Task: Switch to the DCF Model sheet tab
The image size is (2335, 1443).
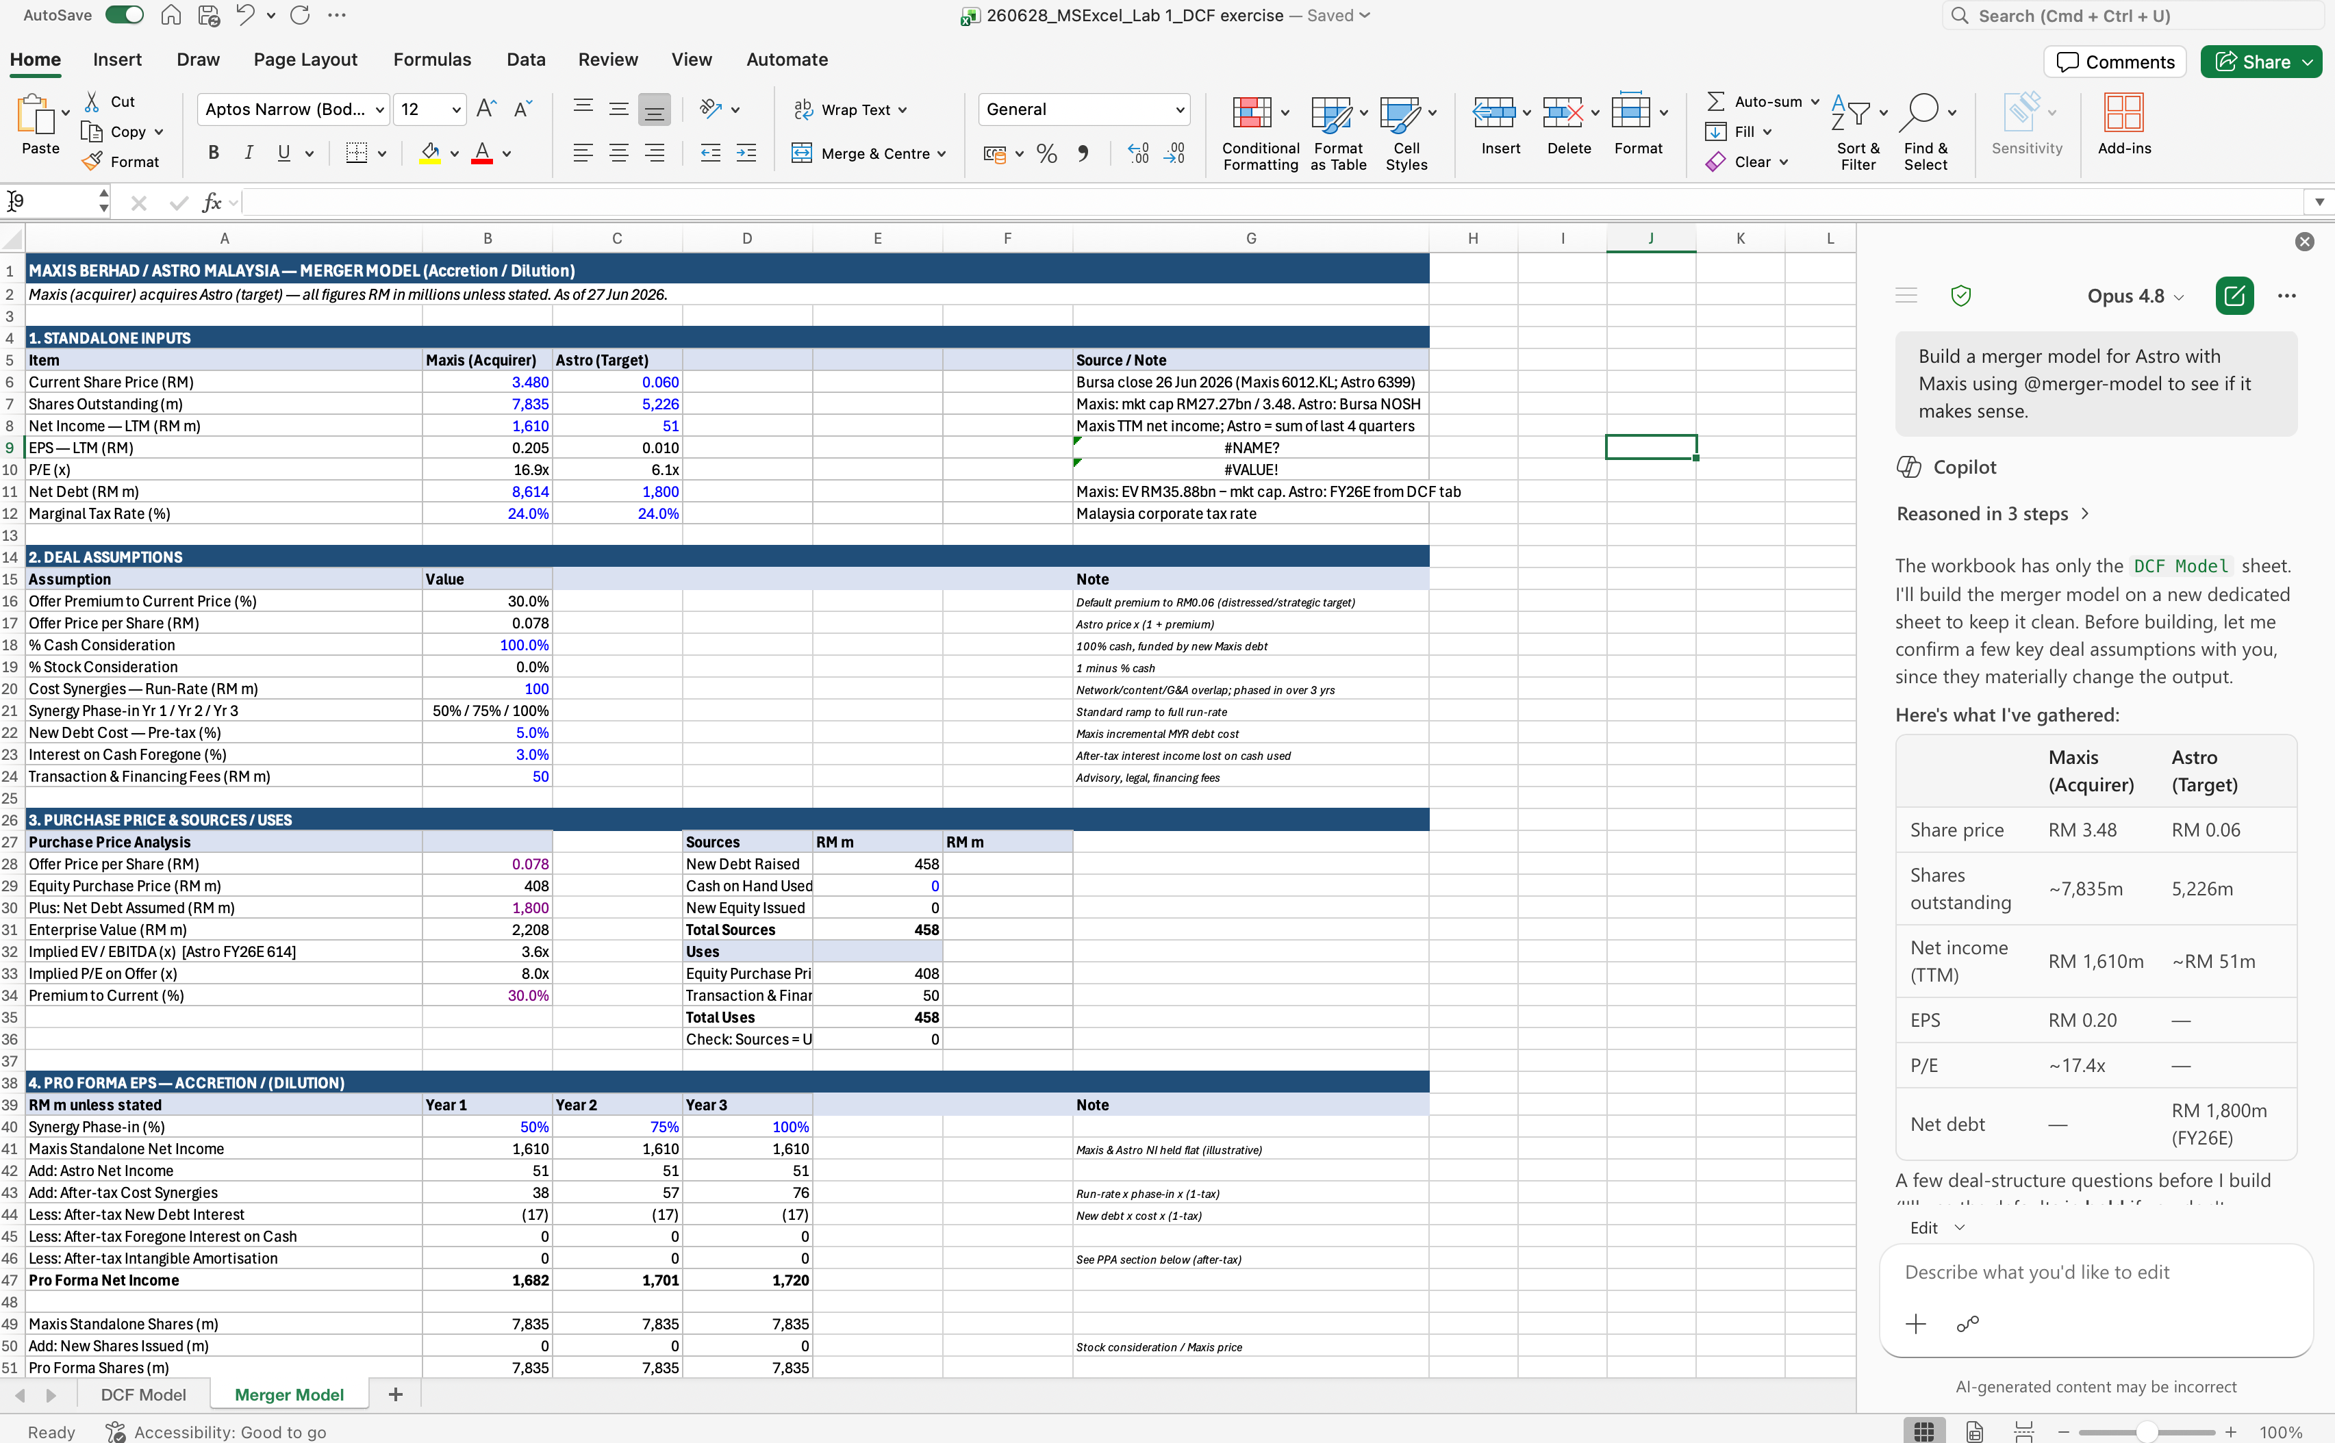Action: [143, 1394]
